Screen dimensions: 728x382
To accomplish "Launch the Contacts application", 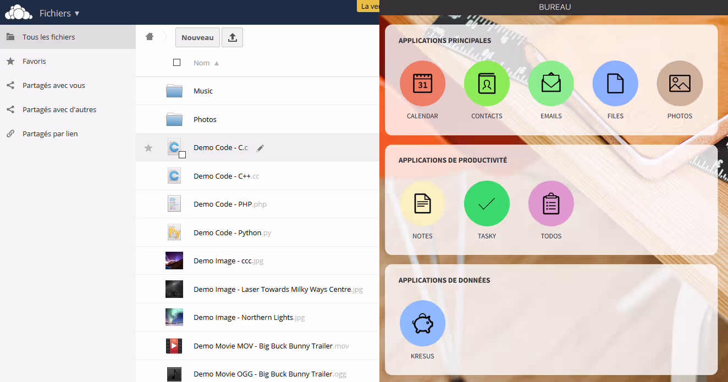I will click(487, 84).
